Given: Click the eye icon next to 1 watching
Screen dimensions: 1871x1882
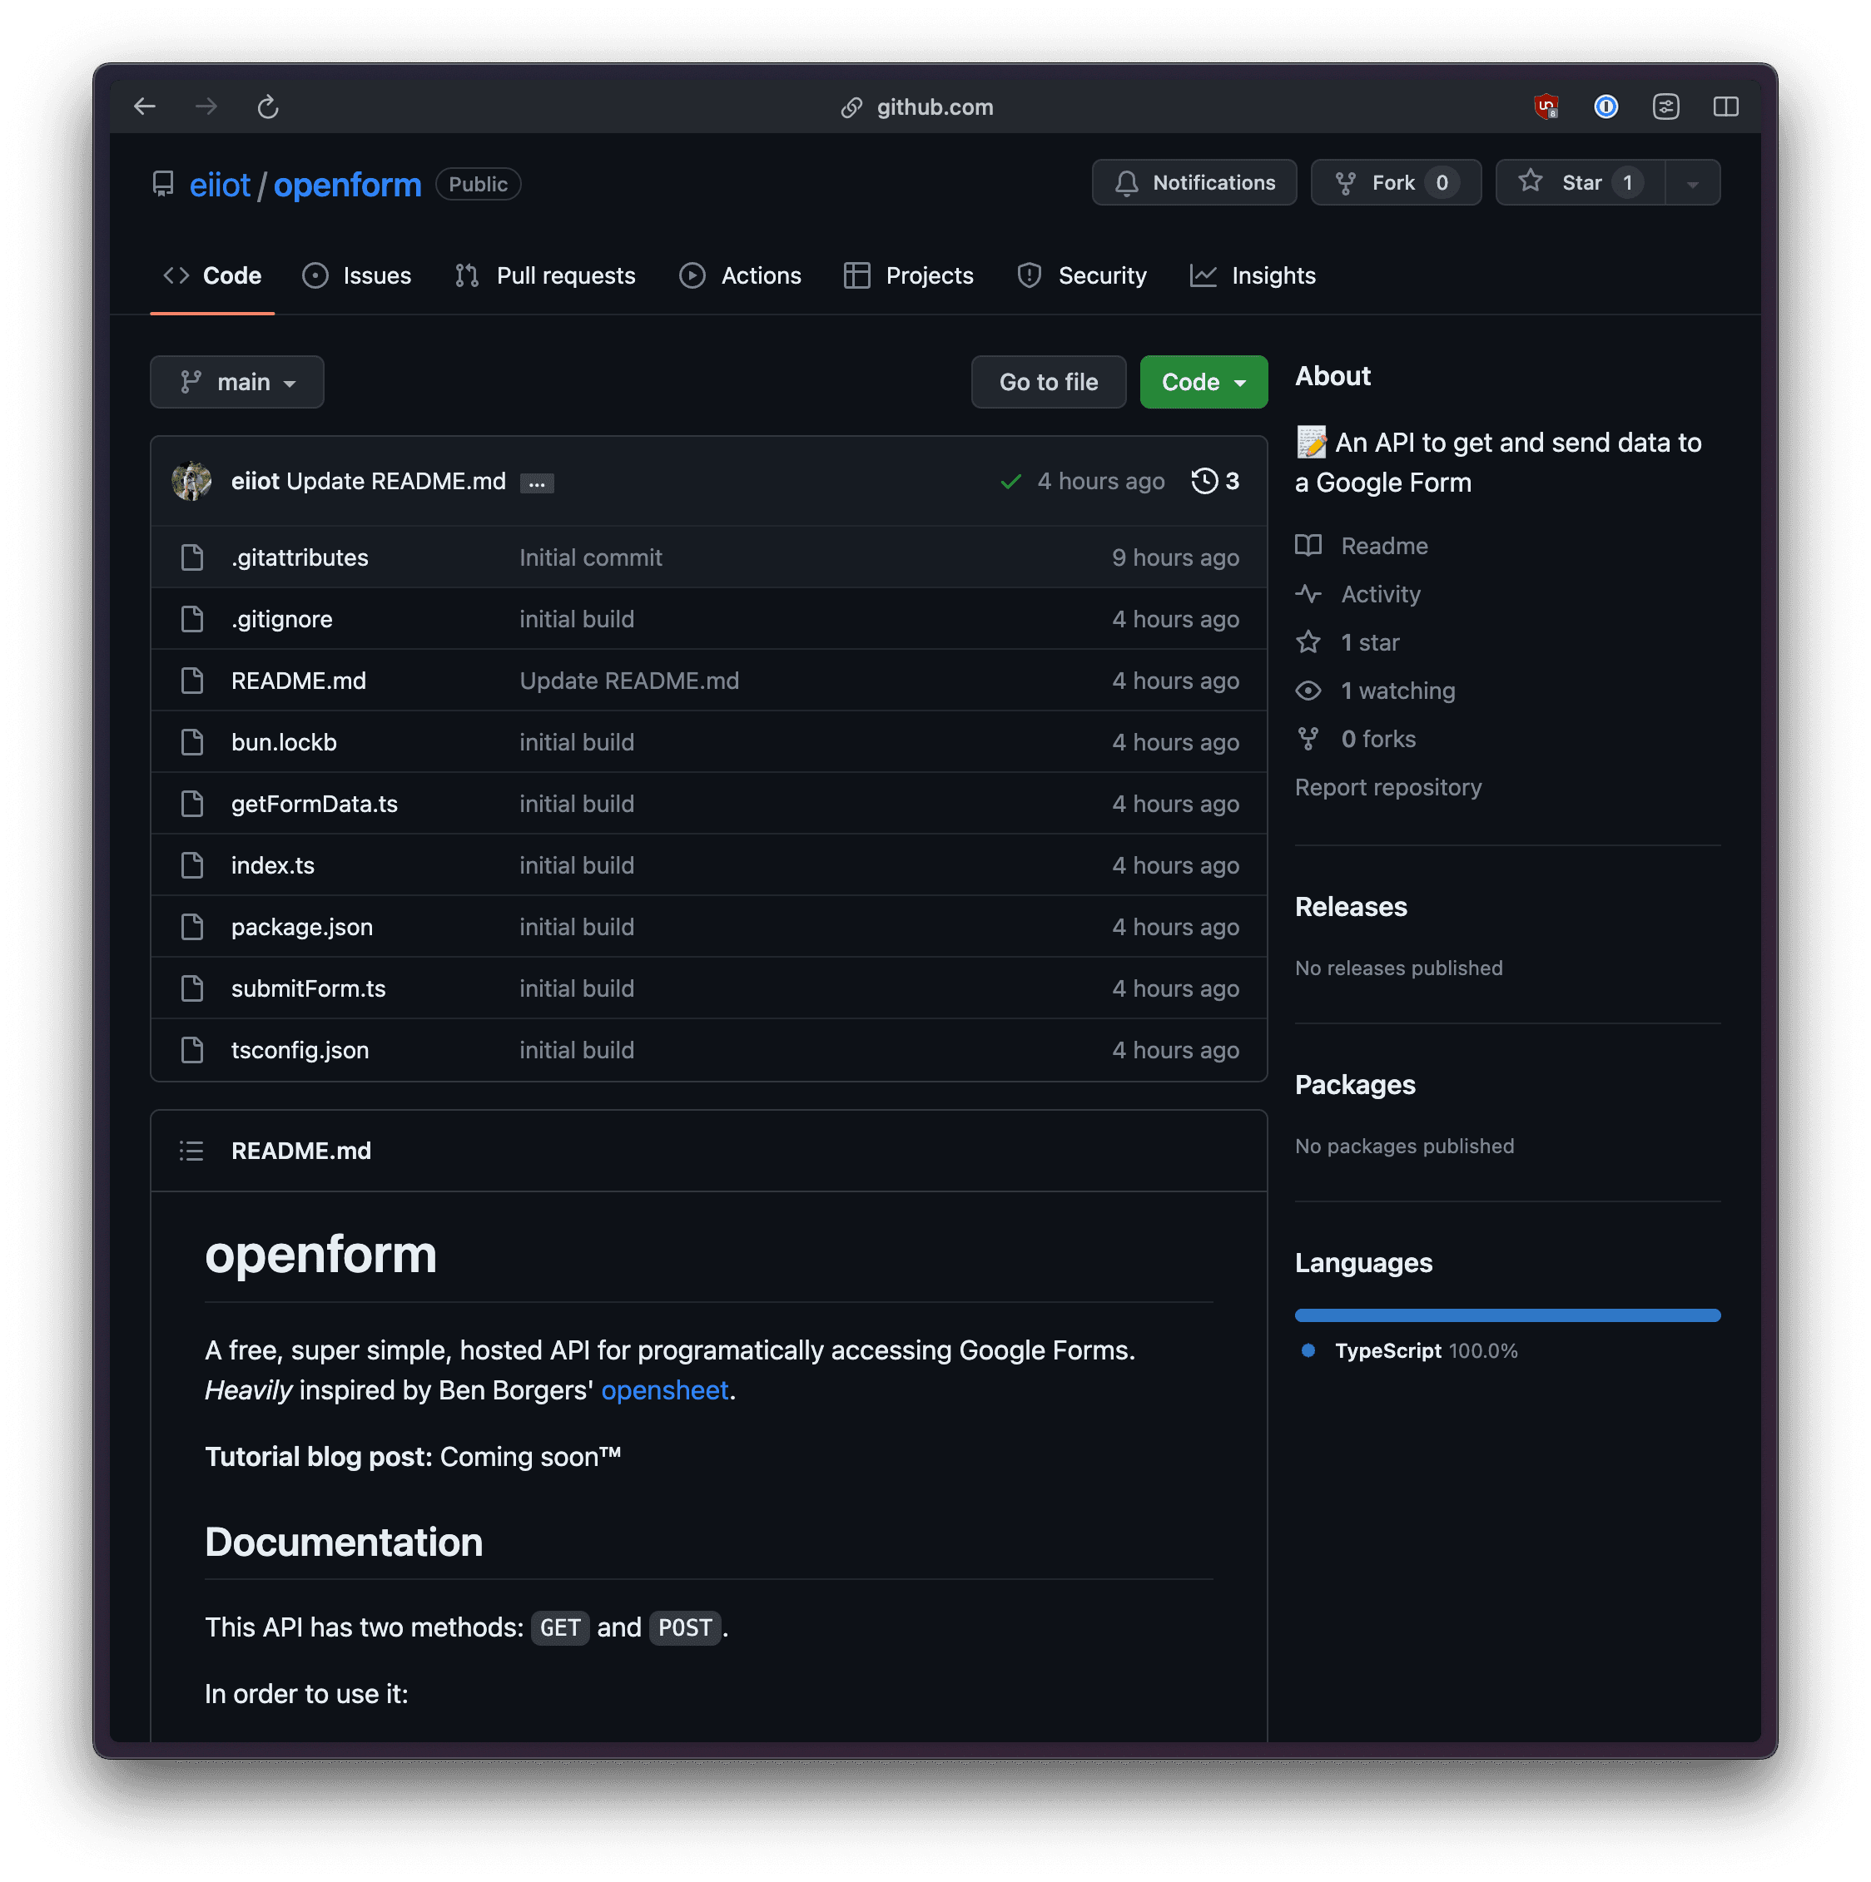Looking at the screenshot, I should click(1308, 690).
